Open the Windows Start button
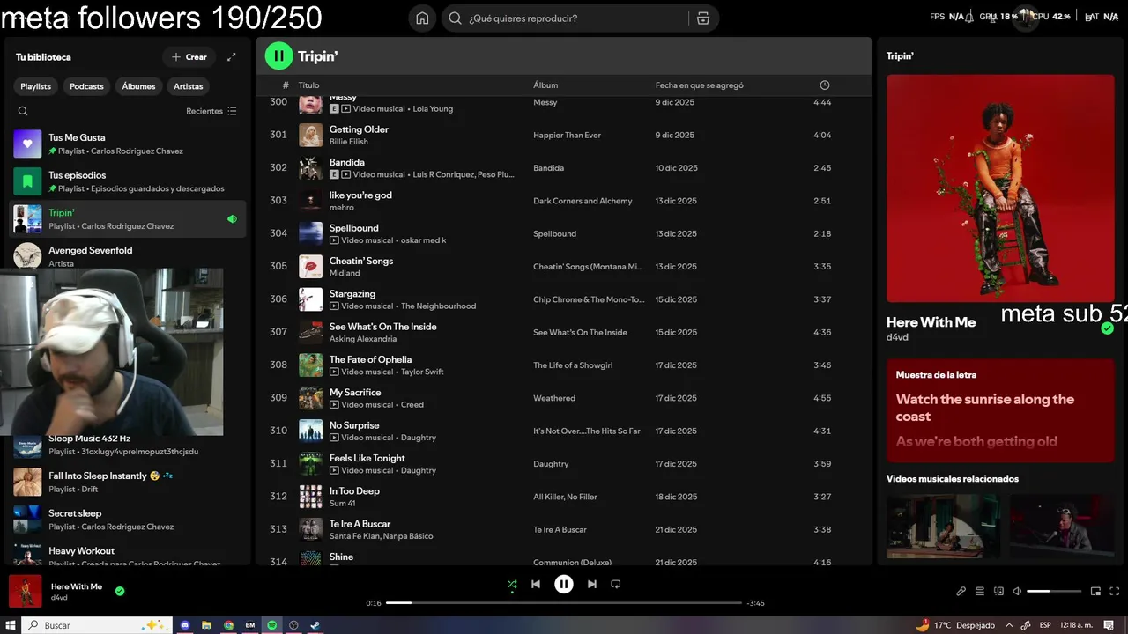Viewport: 1128px width, 634px height. [11, 625]
